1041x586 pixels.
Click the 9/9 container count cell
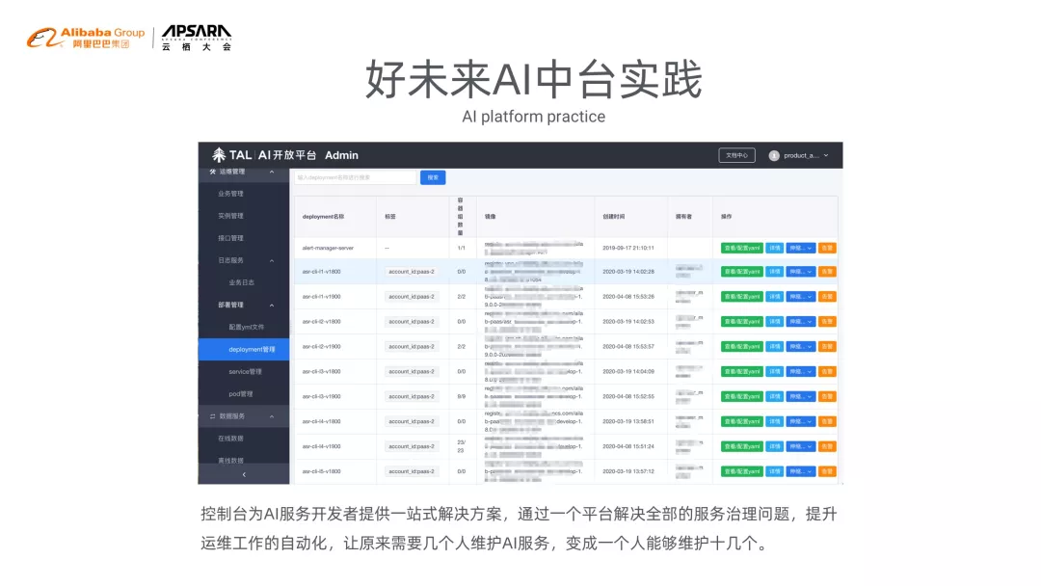click(x=462, y=397)
